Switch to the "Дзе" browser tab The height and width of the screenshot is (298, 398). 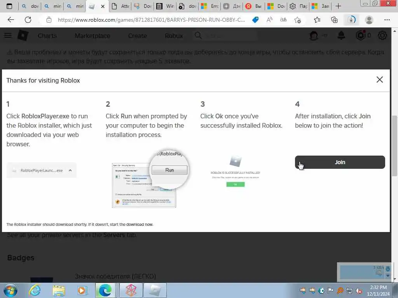pyautogui.click(x=232, y=6)
